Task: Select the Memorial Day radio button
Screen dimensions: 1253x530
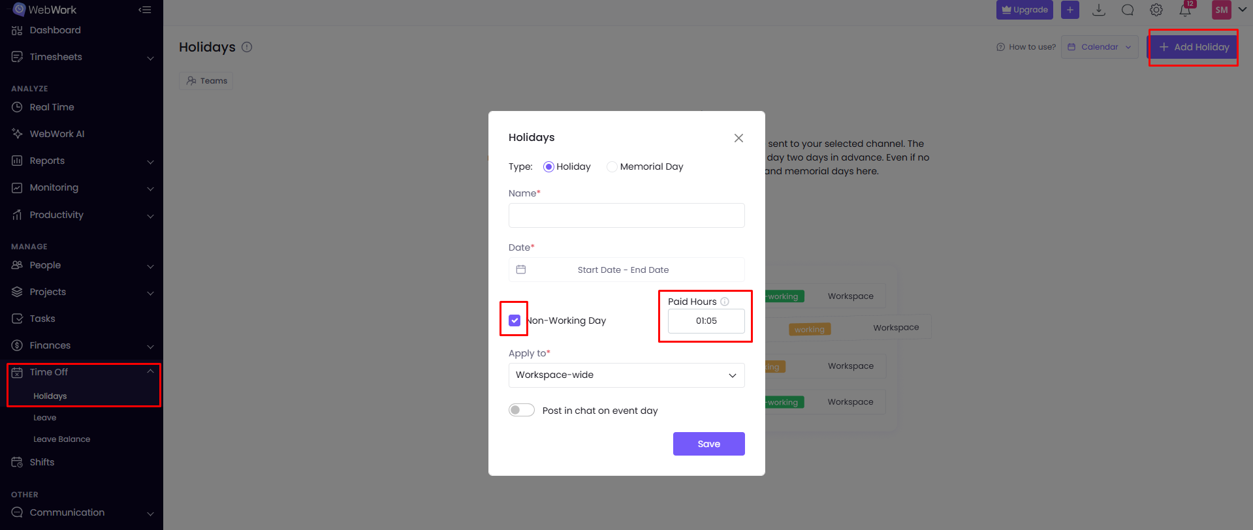Action: click(612, 166)
